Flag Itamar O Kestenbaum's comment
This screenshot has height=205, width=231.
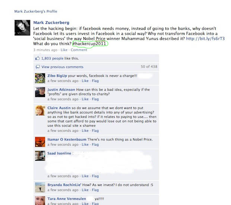coord(95,144)
